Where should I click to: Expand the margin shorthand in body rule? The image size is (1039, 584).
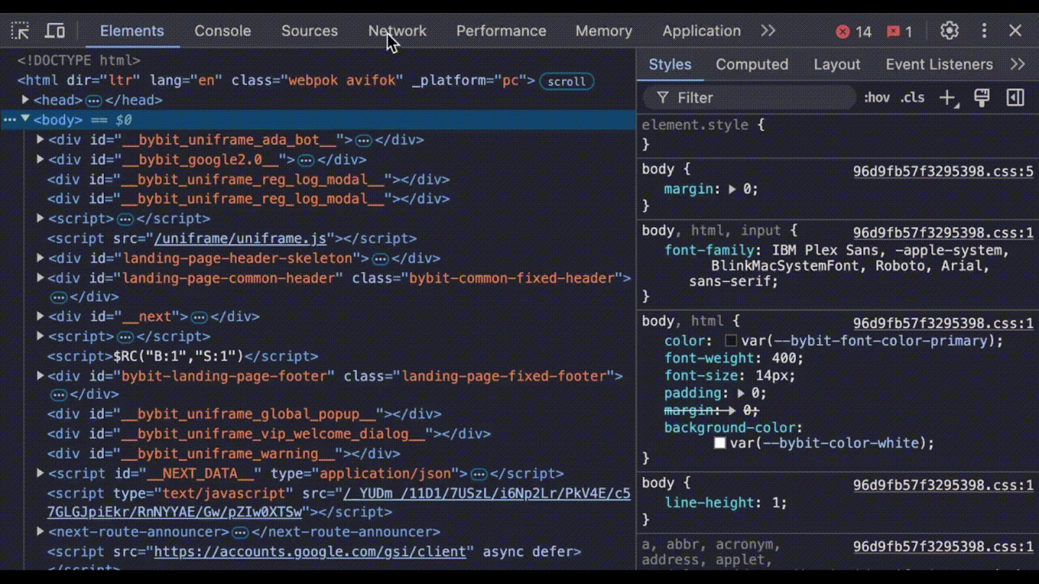pyautogui.click(x=732, y=189)
